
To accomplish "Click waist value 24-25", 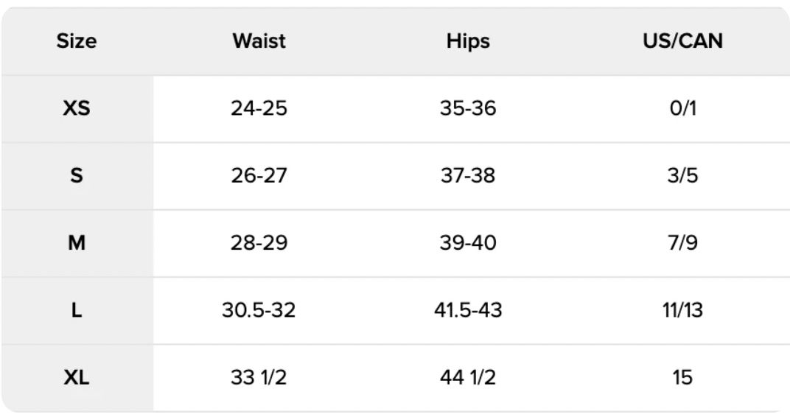I will [x=258, y=109].
